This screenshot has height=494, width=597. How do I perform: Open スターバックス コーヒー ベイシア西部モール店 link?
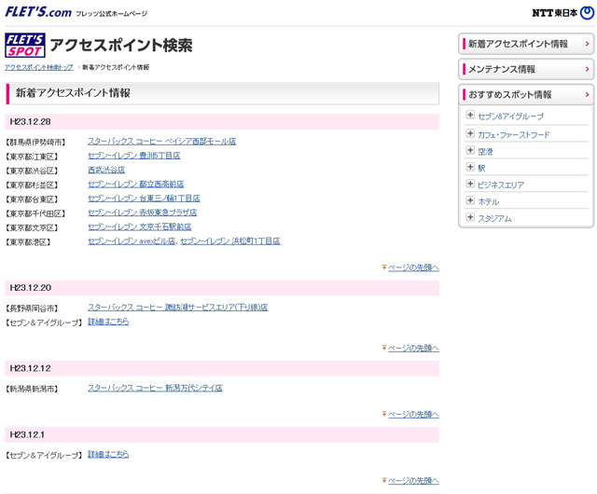pos(161,141)
